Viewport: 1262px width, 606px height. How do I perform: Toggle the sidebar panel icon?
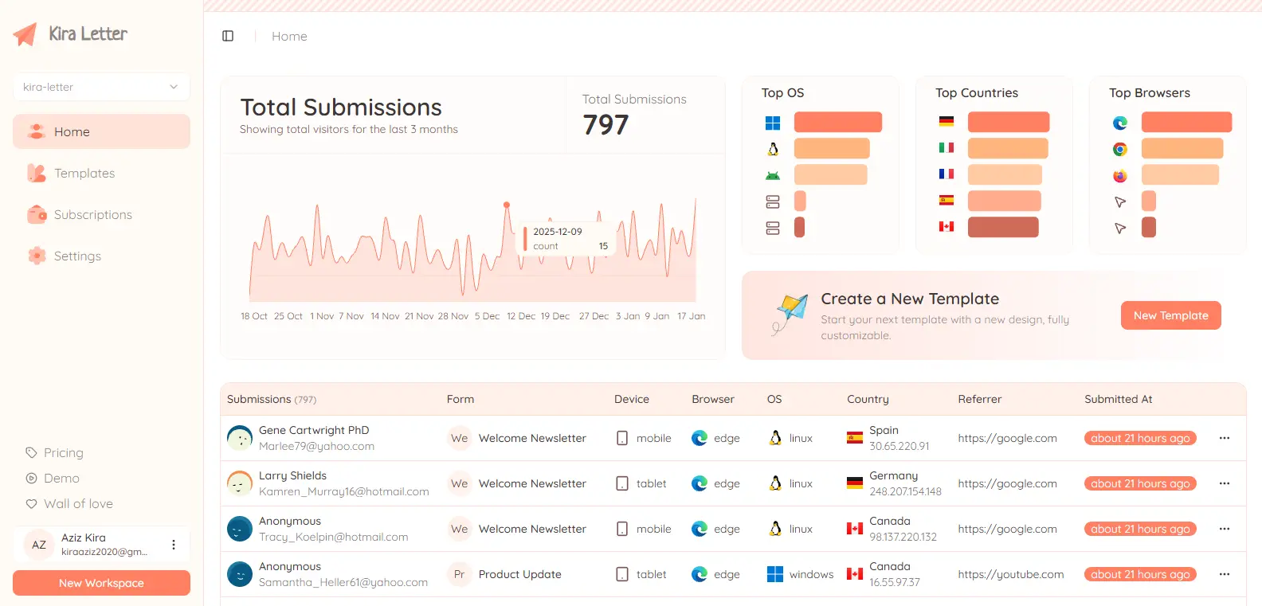coord(228,36)
